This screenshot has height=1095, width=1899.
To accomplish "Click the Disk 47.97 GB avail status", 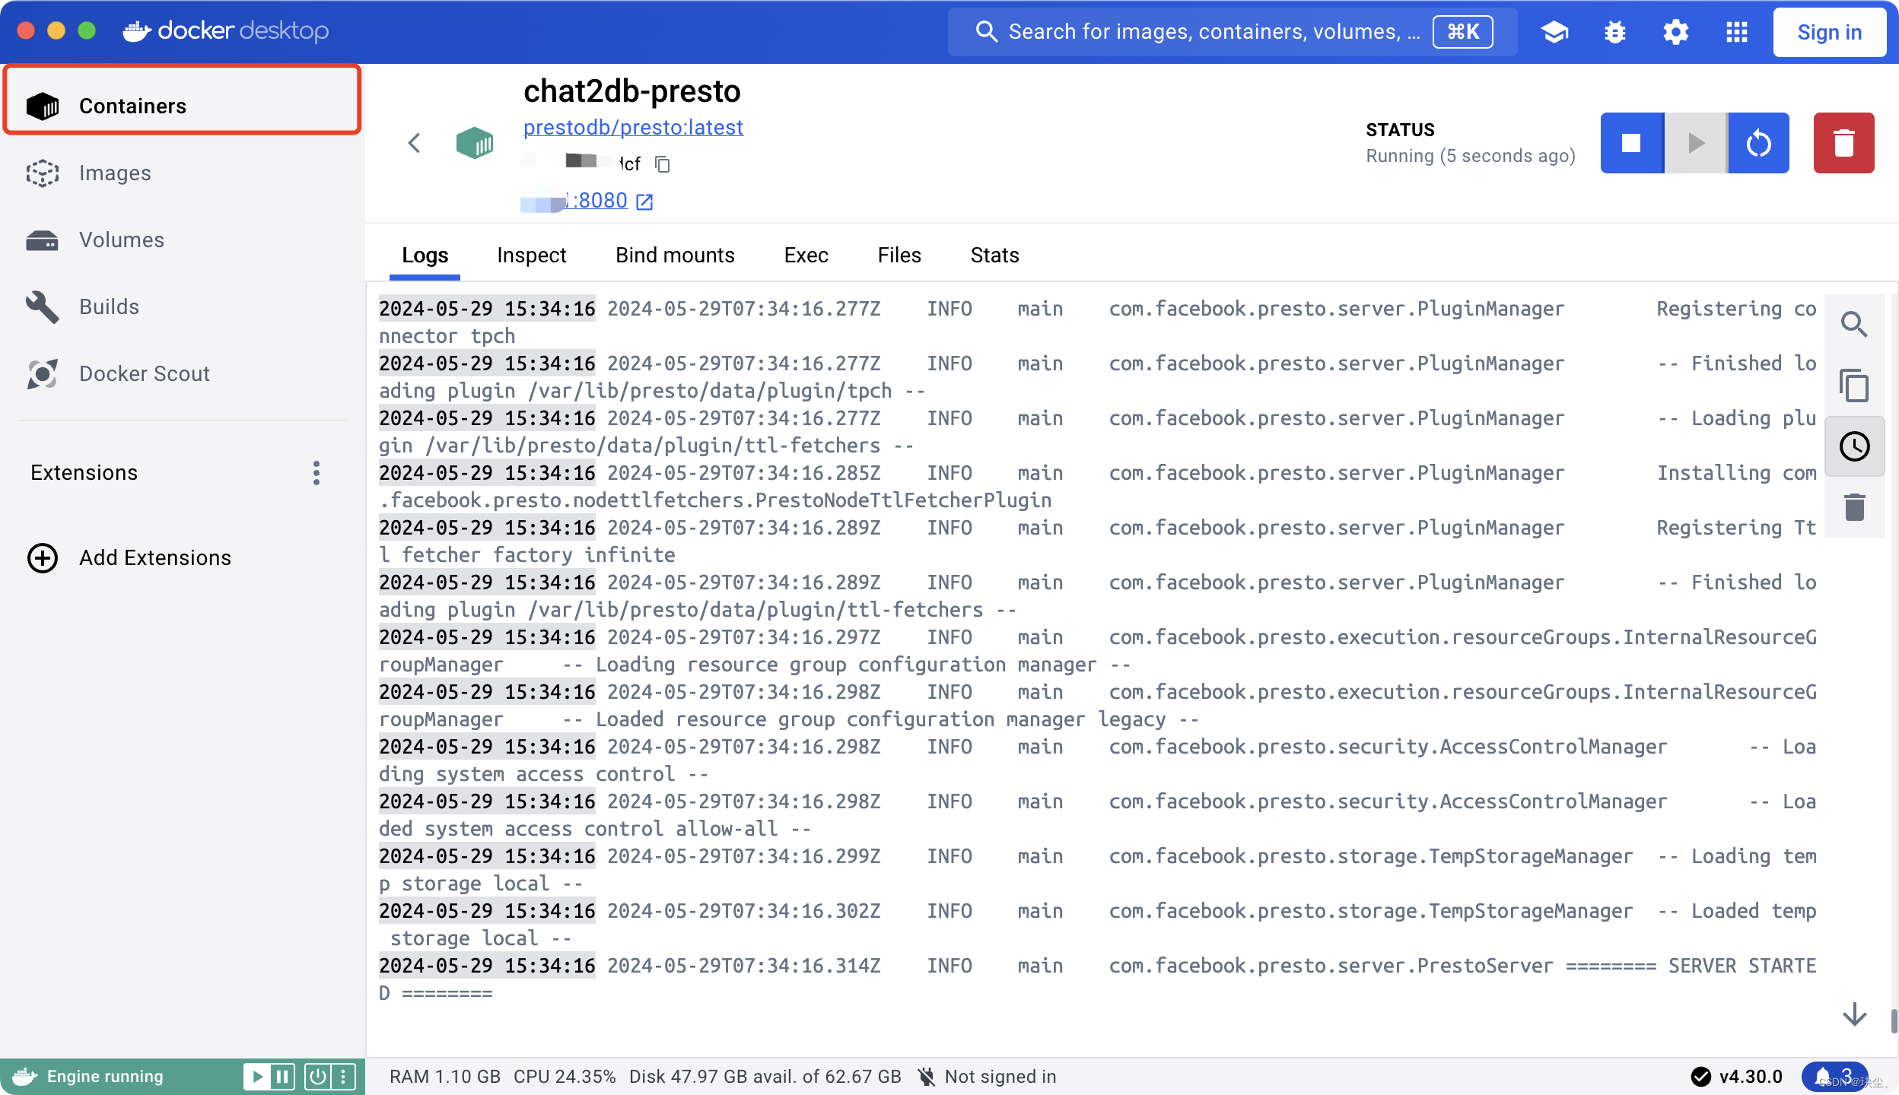I will (765, 1077).
